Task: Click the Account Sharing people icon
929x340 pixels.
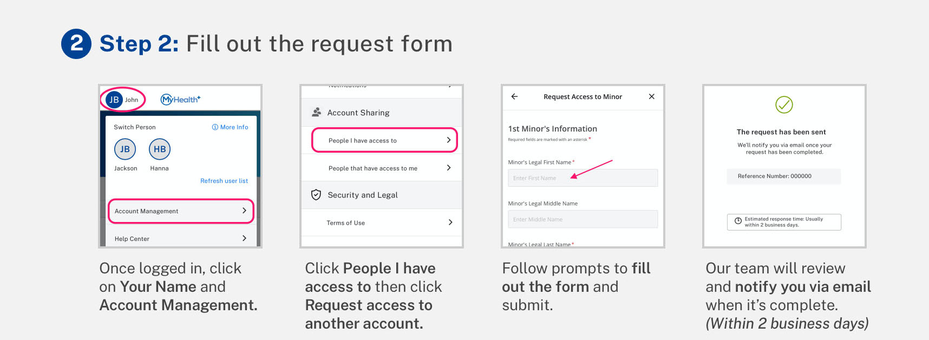Action: [x=316, y=113]
